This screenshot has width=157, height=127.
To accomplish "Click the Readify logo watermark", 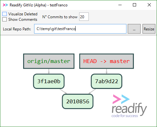I will (x=129, y=106).
